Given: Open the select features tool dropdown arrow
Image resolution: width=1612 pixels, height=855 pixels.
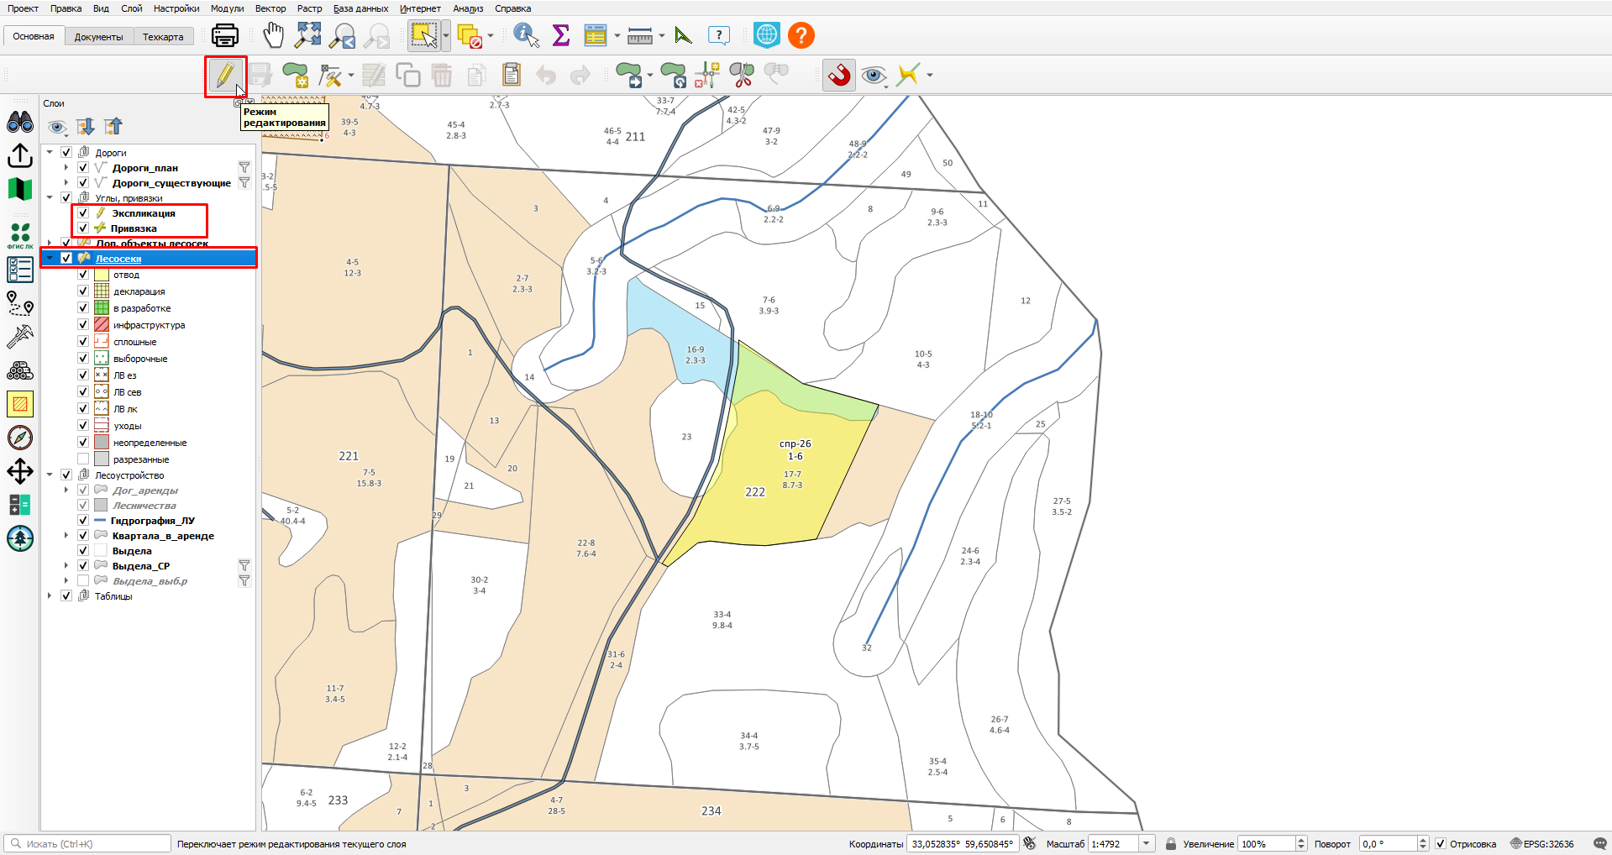Looking at the screenshot, I should click(x=445, y=35).
